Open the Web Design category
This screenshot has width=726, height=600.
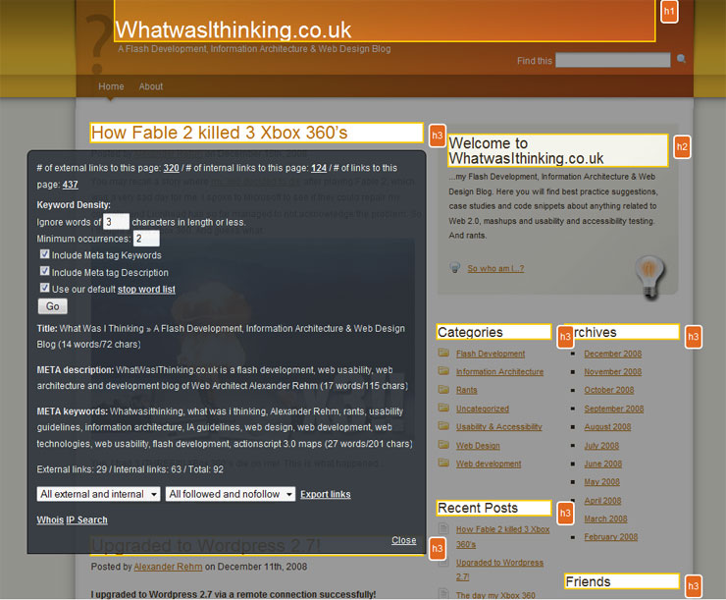tap(478, 445)
